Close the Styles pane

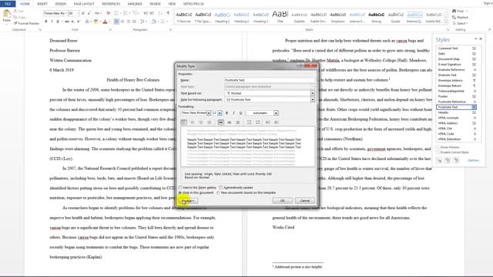tap(481, 39)
